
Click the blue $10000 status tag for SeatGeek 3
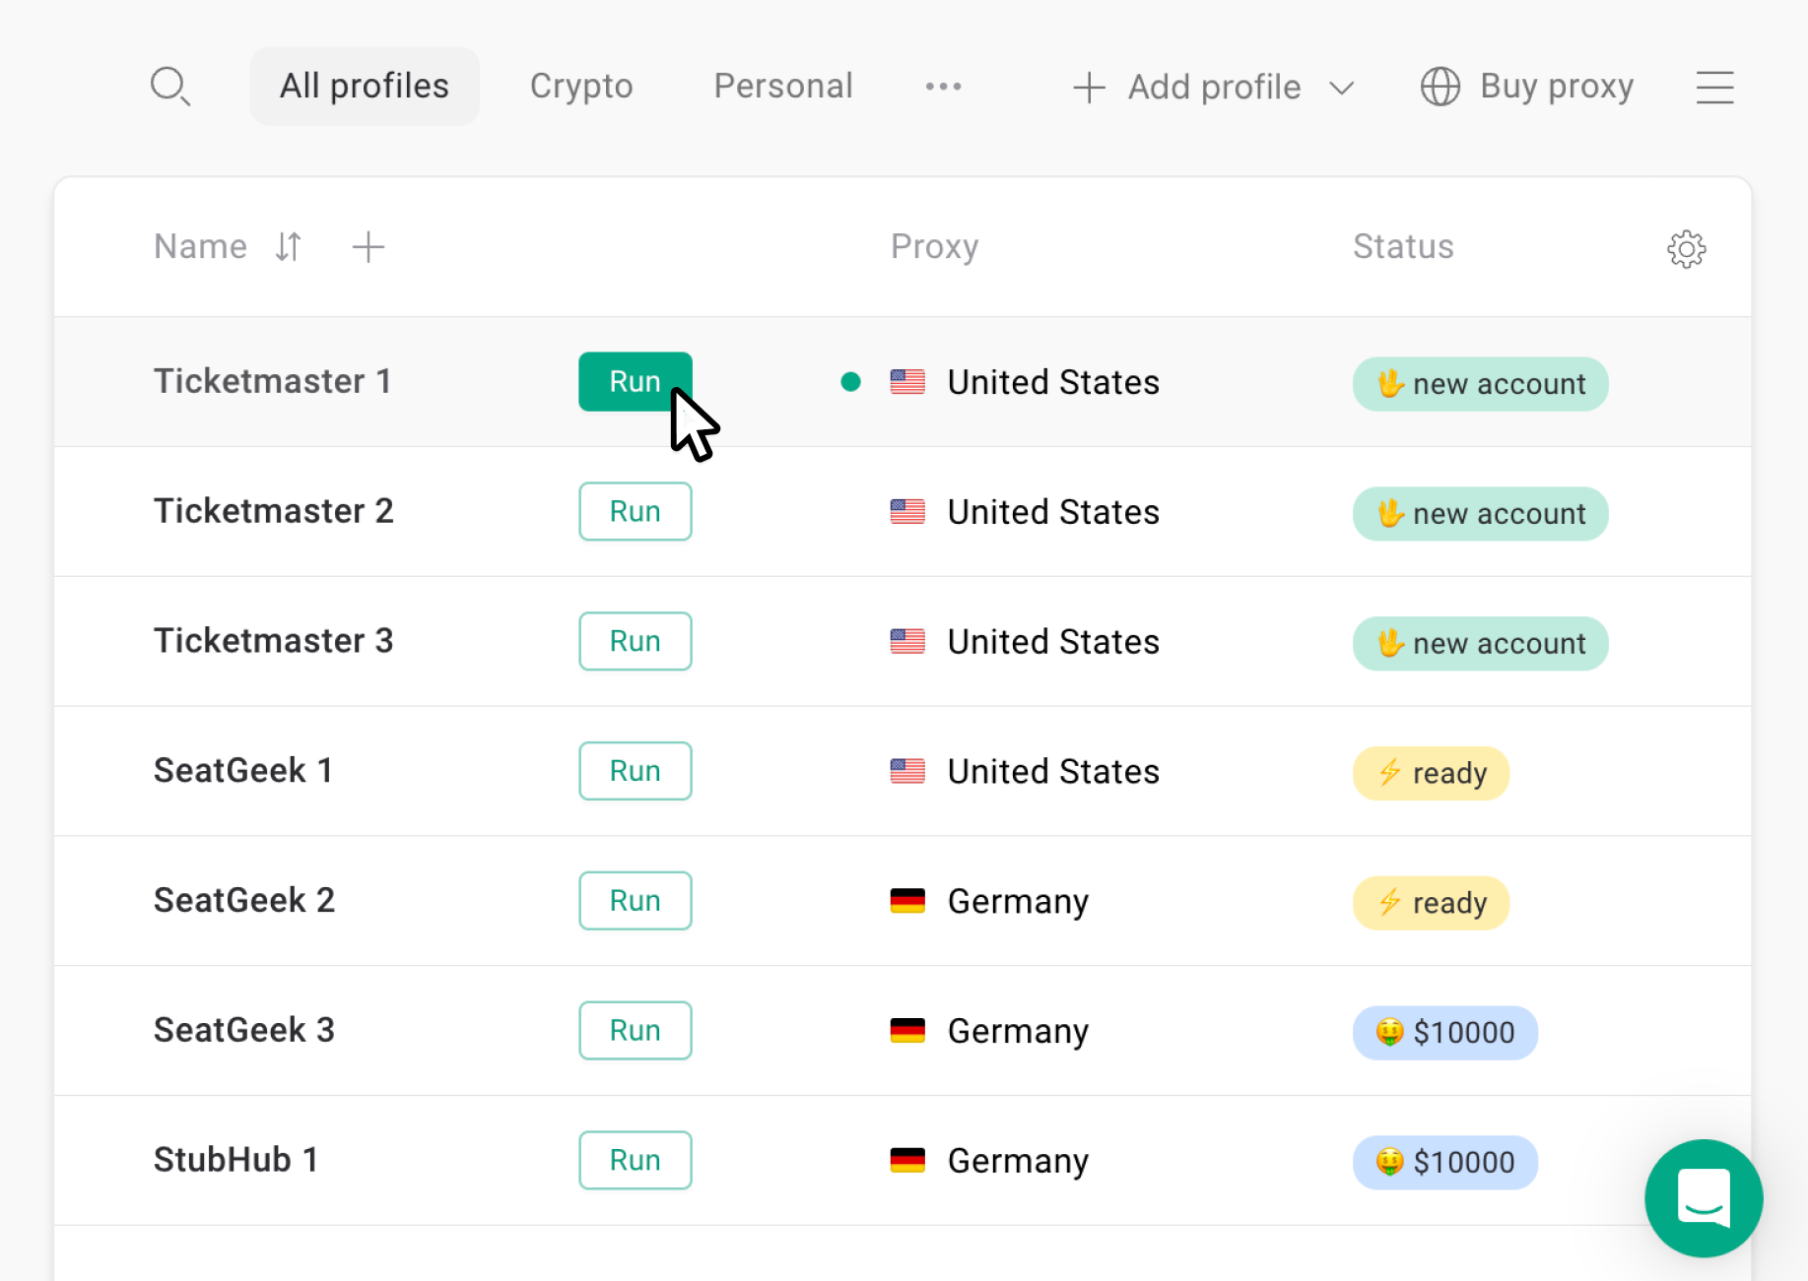pyautogui.click(x=1444, y=1032)
